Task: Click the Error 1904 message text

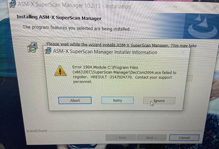Action: pos(124,74)
